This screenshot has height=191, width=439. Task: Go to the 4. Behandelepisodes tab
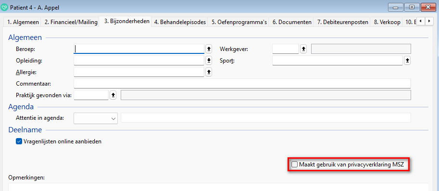(x=180, y=22)
